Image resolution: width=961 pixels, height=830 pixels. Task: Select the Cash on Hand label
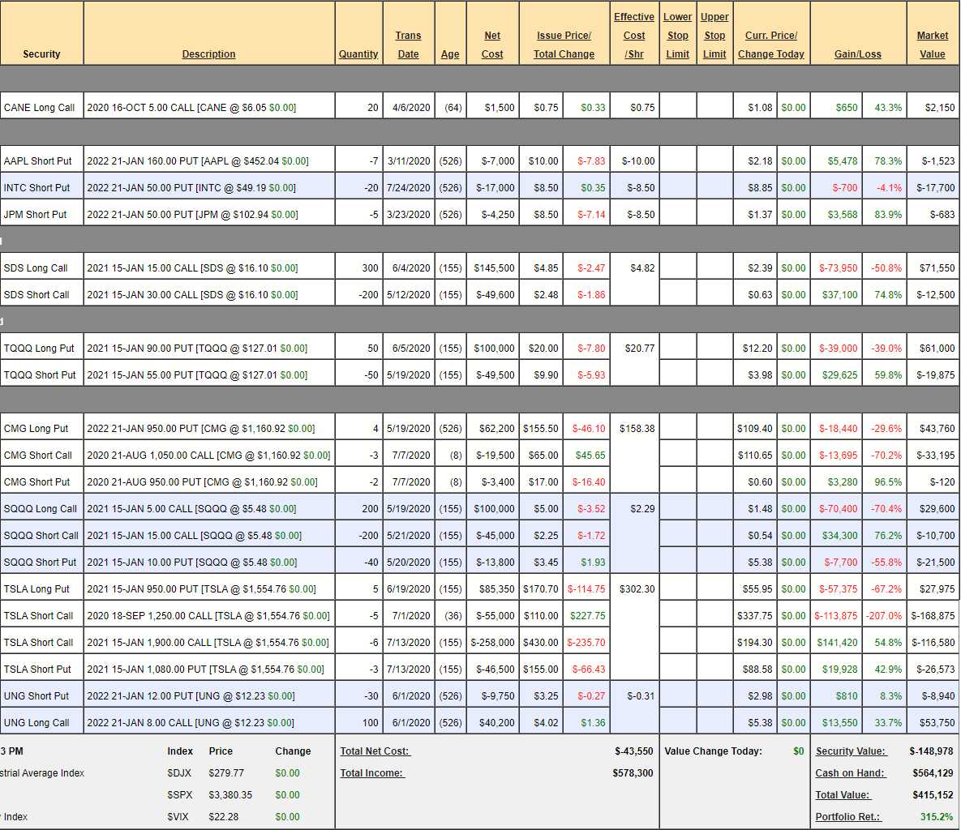[x=850, y=773]
